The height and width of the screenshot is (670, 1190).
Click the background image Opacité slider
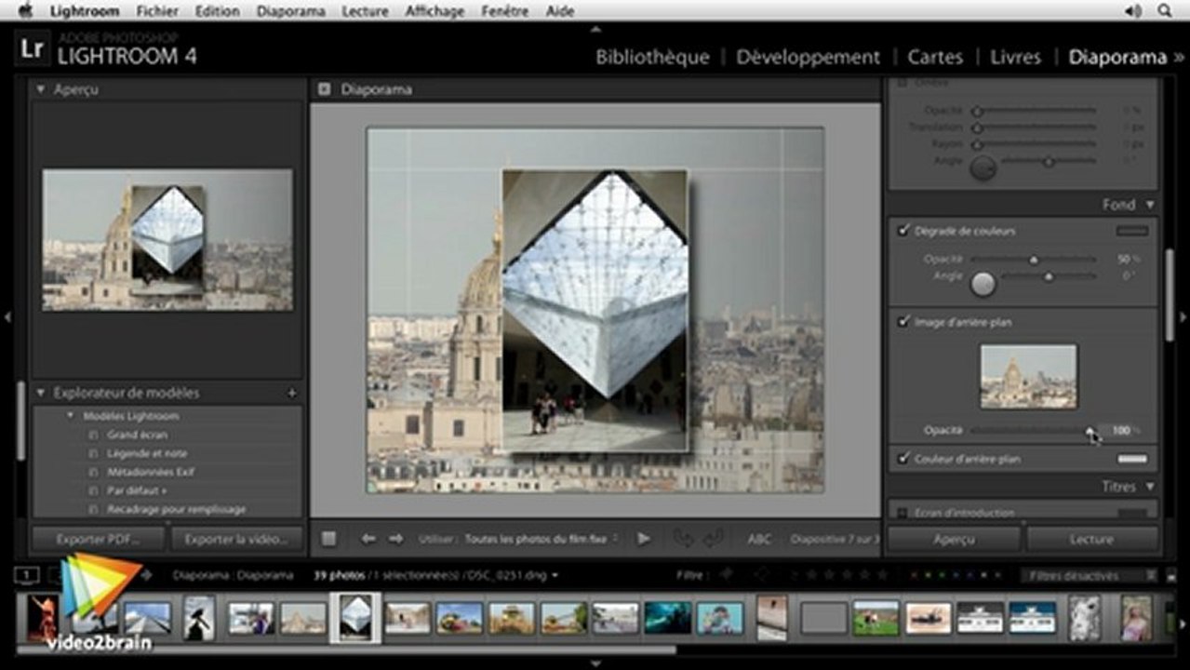[x=1033, y=430]
